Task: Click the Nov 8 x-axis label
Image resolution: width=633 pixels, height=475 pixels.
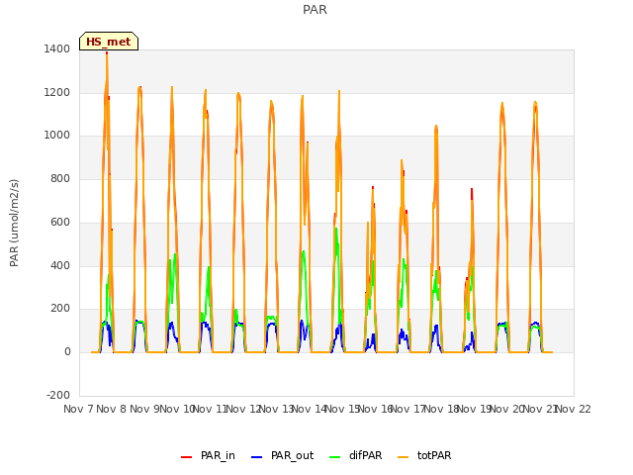Action: [x=112, y=409]
